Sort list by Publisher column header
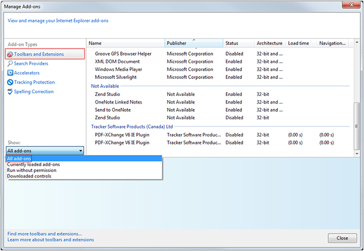The image size is (364, 251). click(x=193, y=43)
